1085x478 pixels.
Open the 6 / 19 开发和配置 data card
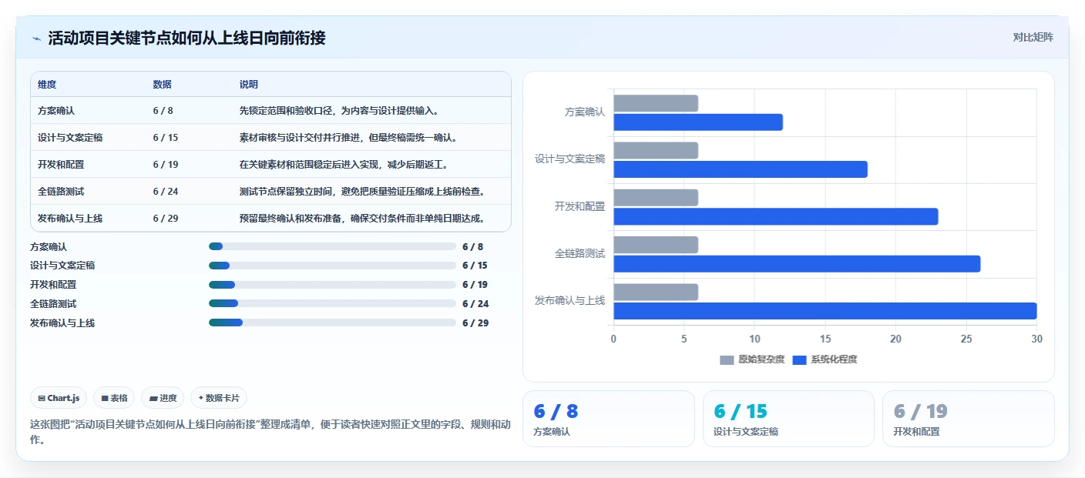point(968,419)
